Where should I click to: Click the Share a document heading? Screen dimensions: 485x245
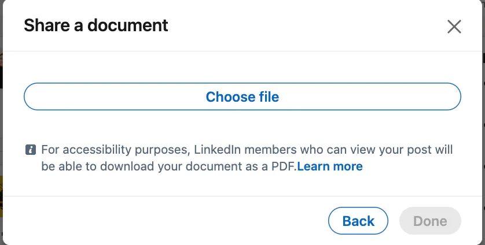96,25
